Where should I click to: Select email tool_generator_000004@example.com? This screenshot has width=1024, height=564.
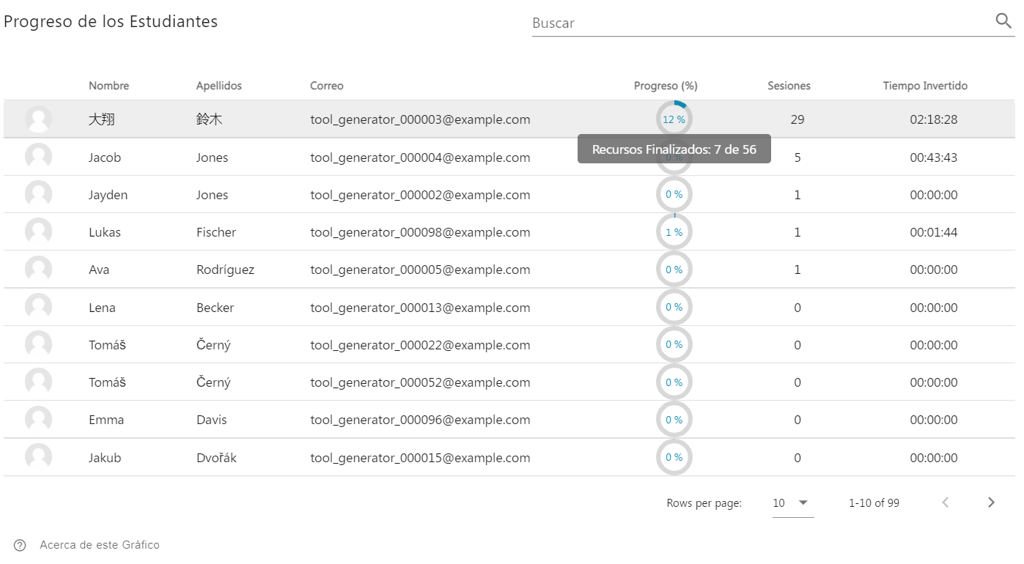click(420, 157)
